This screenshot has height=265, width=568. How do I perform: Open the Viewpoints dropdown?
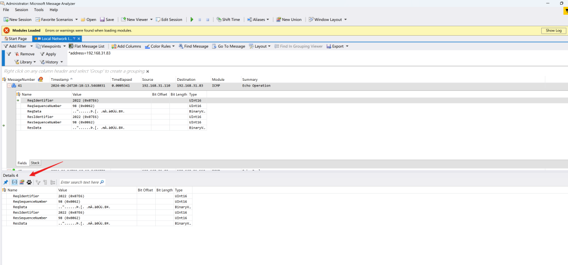tap(50, 46)
